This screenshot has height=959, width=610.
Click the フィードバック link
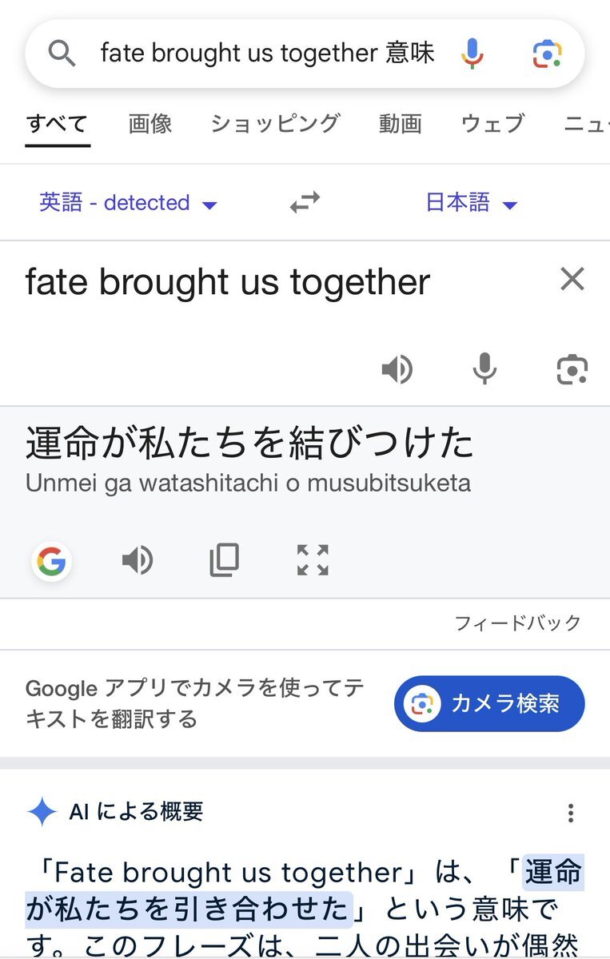518,623
